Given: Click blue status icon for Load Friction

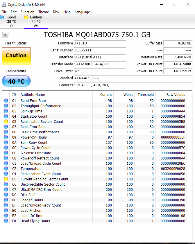Looking at the screenshot, I should pos(6,210).
